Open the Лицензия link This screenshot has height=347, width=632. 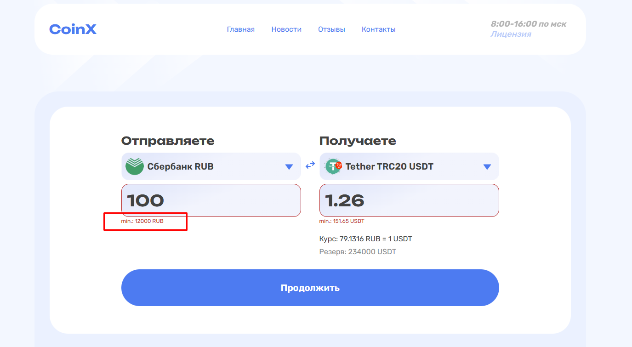tap(511, 34)
